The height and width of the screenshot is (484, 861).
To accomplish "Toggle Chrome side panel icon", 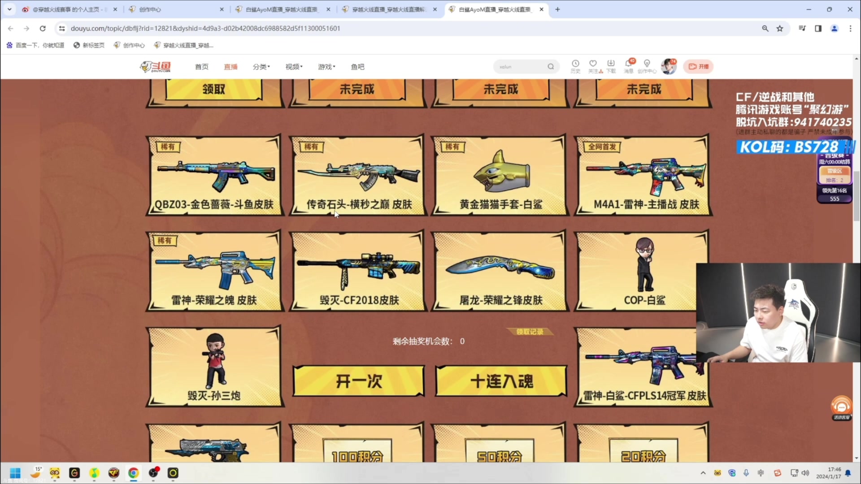I will [818, 28].
